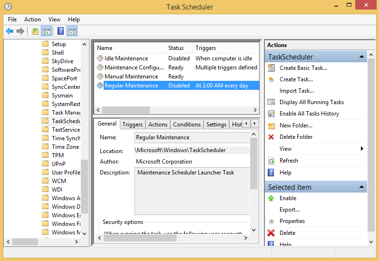This screenshot has width=379, height=261.
Task: Select the Time Zone folder in tree
Action: coord(65,146)
